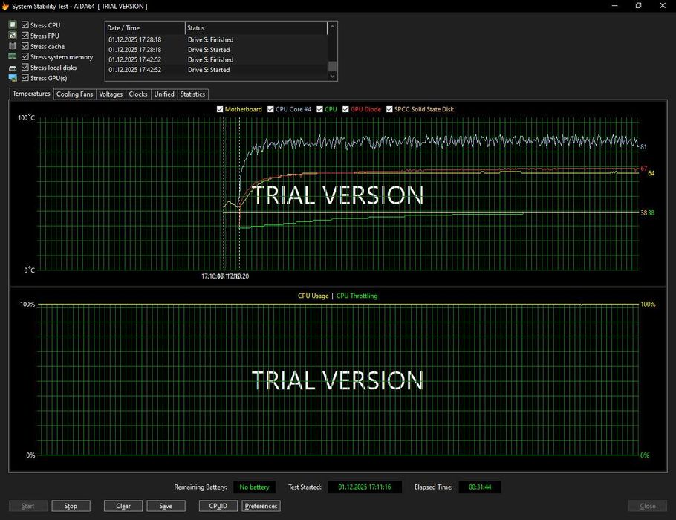Click the CPU Throttling legend label

(x=357, y=296)
